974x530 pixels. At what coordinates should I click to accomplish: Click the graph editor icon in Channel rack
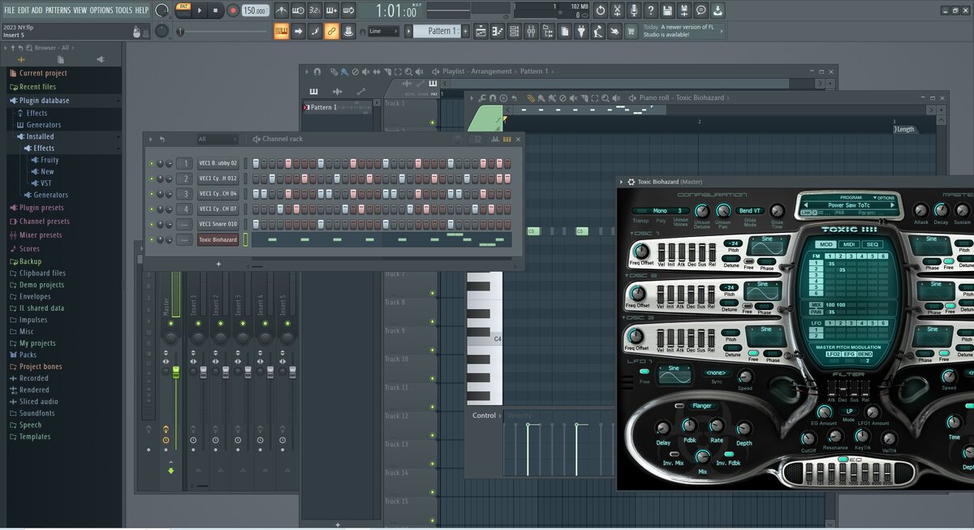point(497,140)
